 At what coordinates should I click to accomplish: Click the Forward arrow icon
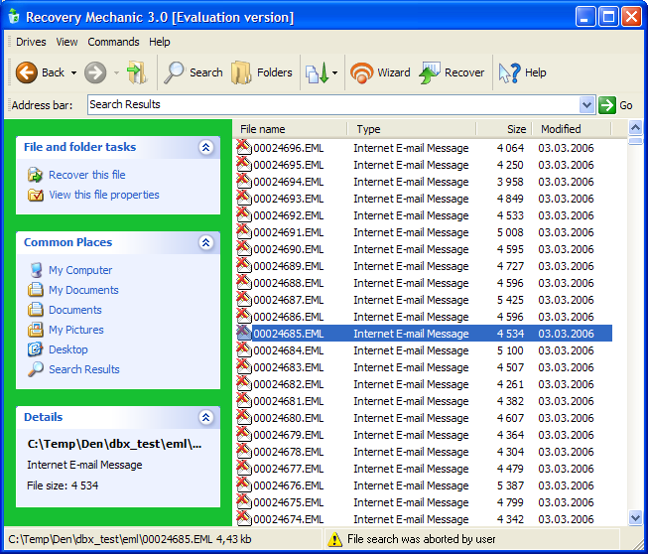[95, 72]
